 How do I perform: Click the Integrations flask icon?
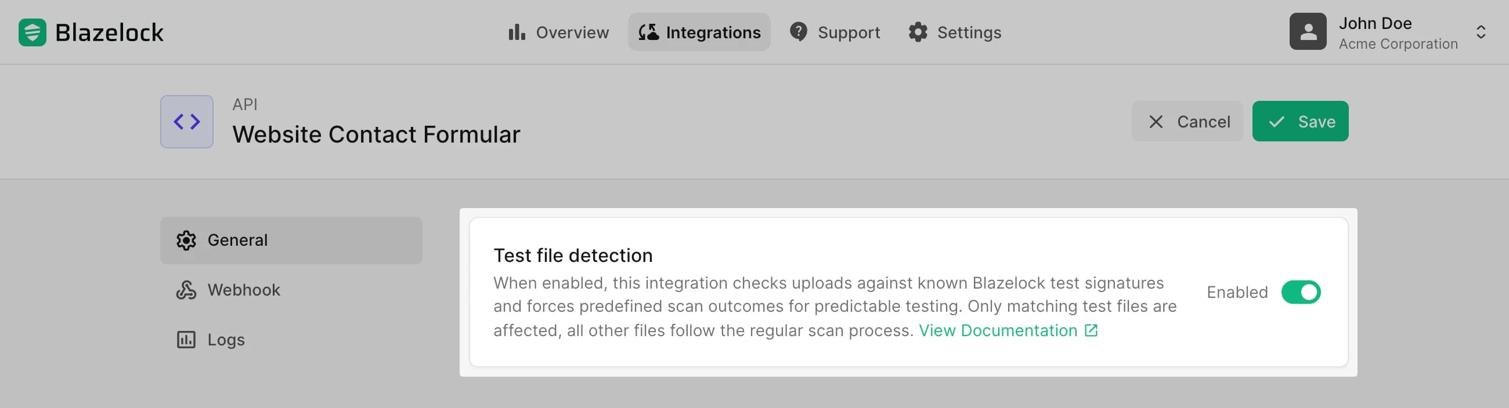648,32
